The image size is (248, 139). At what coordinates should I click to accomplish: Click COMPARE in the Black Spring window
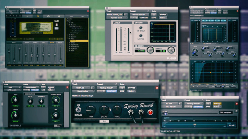coord(111,91)
